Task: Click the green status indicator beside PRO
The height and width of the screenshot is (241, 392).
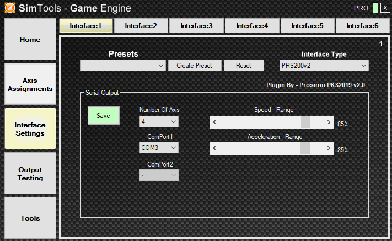Action: tap(375, 8)
